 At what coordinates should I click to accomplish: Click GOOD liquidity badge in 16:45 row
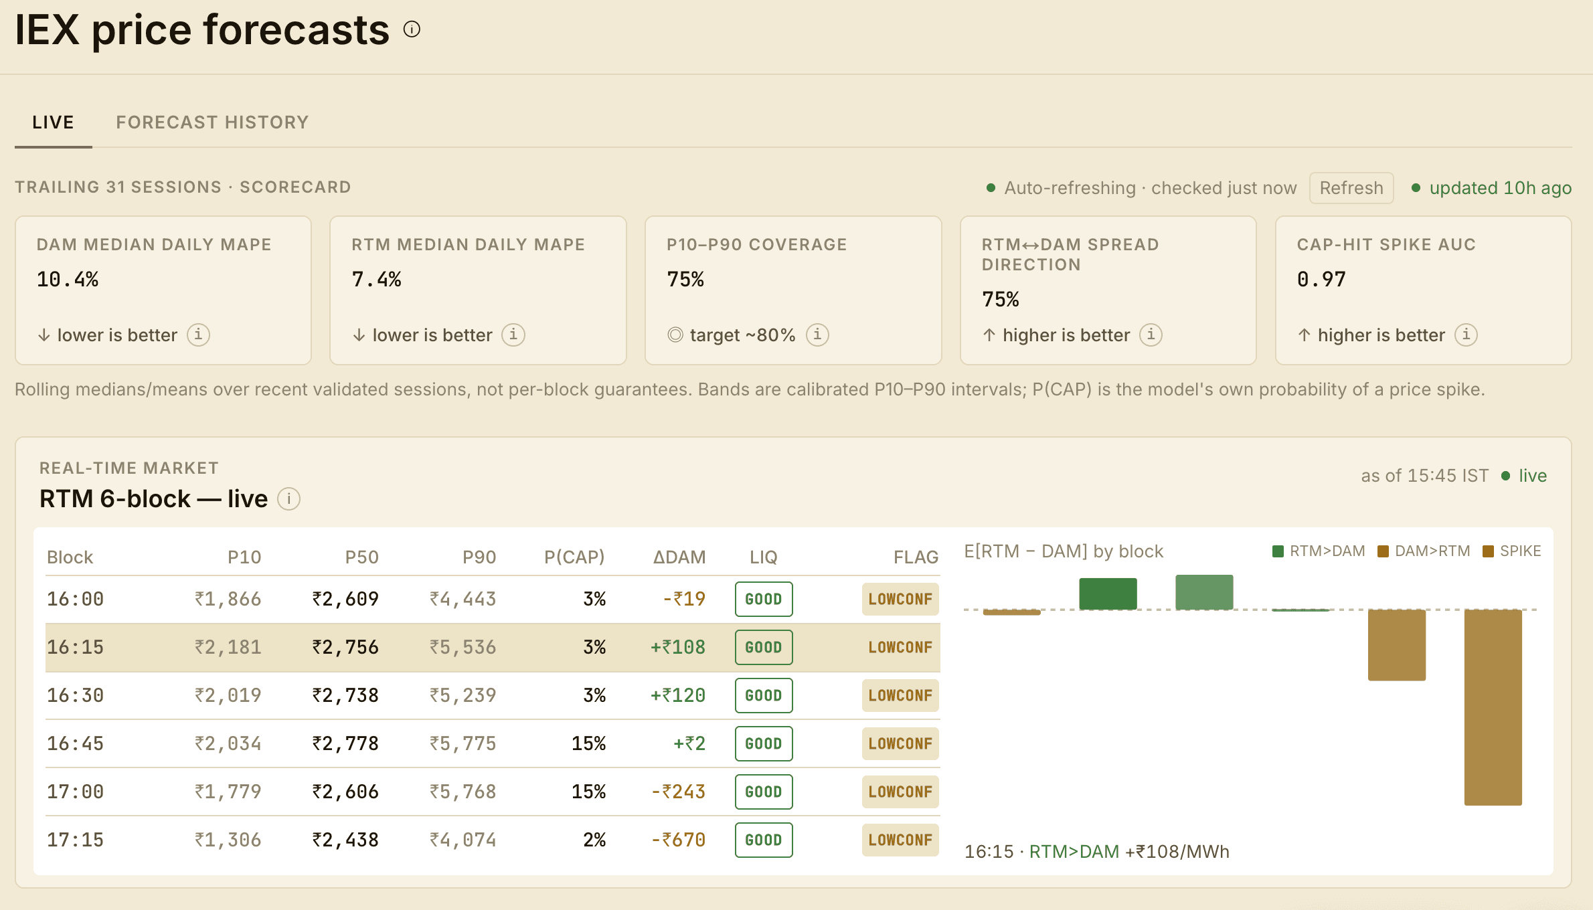pyautogui.click(x=764, y=743)
